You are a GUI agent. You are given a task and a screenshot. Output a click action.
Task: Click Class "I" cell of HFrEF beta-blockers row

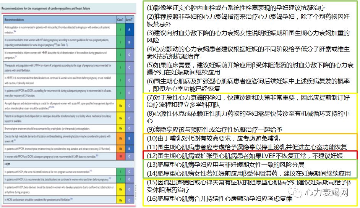coord(120,80)
